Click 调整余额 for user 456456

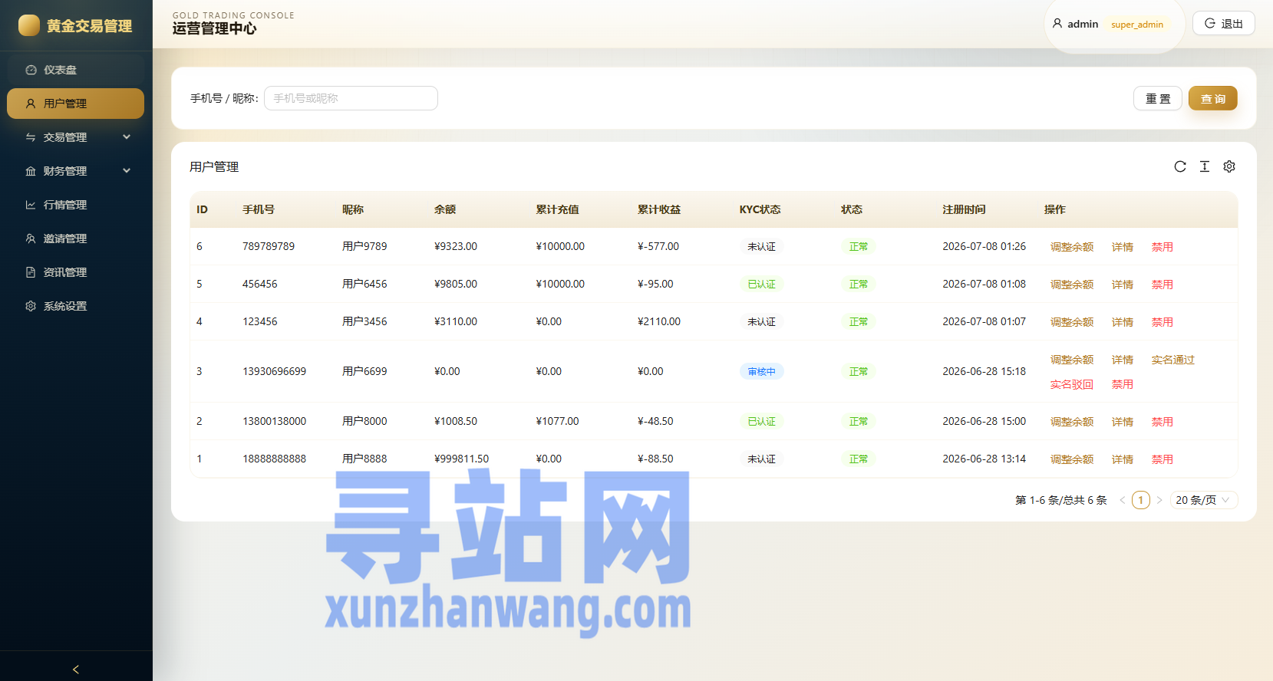point(1072,285)
